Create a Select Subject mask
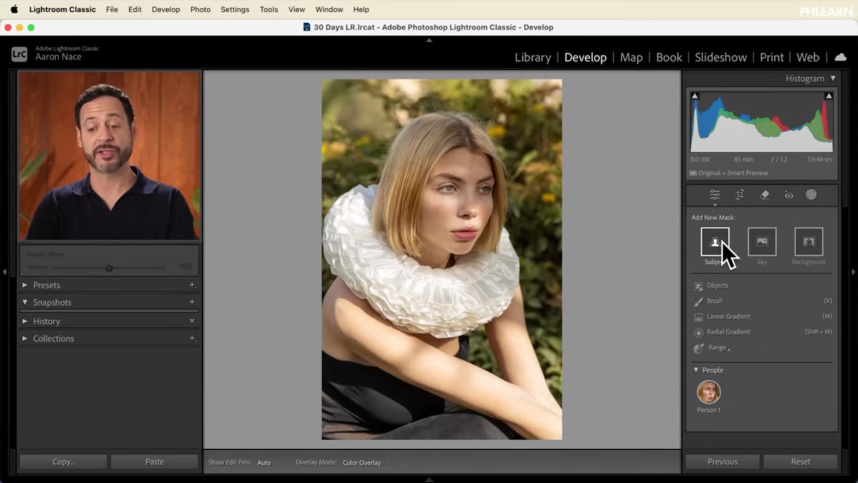 tap(715, 241)
